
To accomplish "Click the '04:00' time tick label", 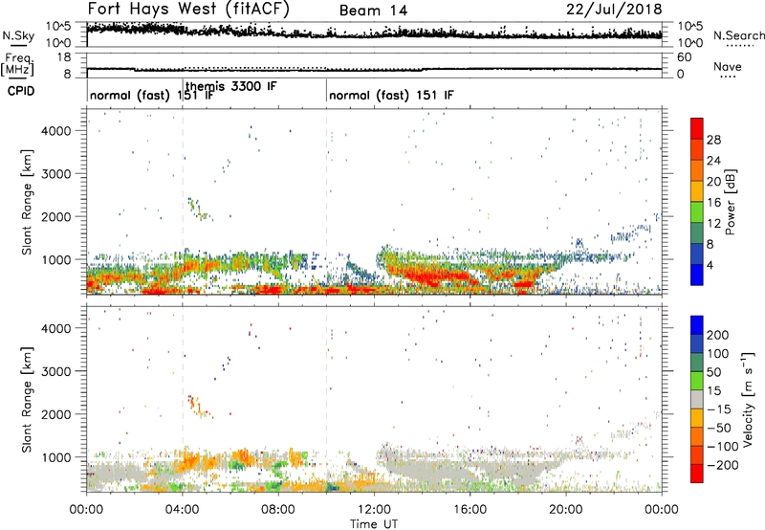I will point(183,510).
